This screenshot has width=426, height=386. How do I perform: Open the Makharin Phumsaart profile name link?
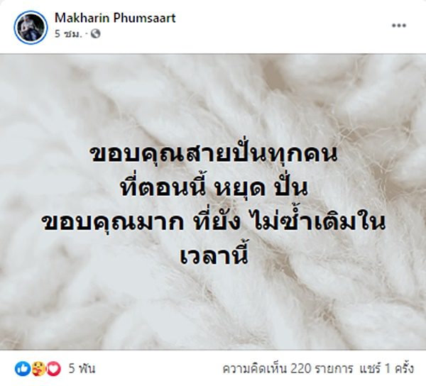(115, 18)
